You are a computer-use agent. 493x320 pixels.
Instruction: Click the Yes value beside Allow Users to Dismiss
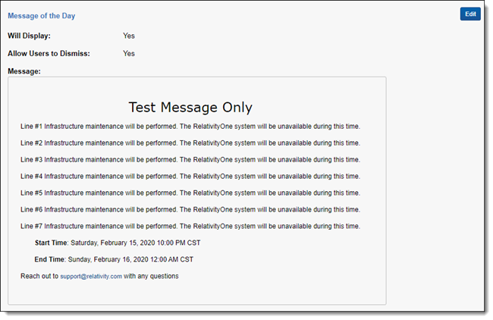click(129, 54)
